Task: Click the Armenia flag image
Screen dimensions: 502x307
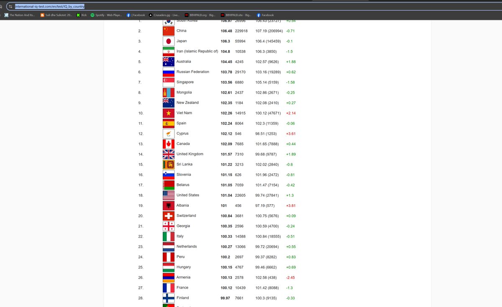Action: click(169, 277)
